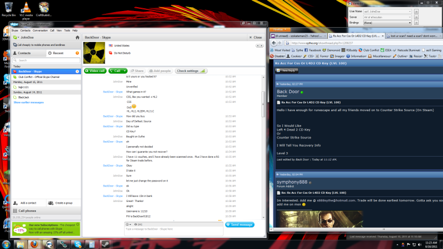The width and height of the screenshot is (443, 249).
Task: Open the Club Conflict bookmark
Action: coord(369,50)
